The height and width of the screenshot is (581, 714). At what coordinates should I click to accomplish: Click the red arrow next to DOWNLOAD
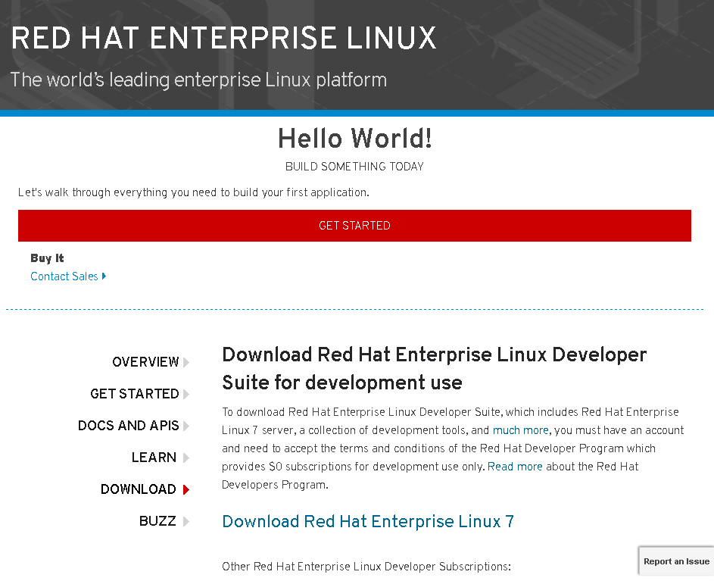(x=186, y=490)
